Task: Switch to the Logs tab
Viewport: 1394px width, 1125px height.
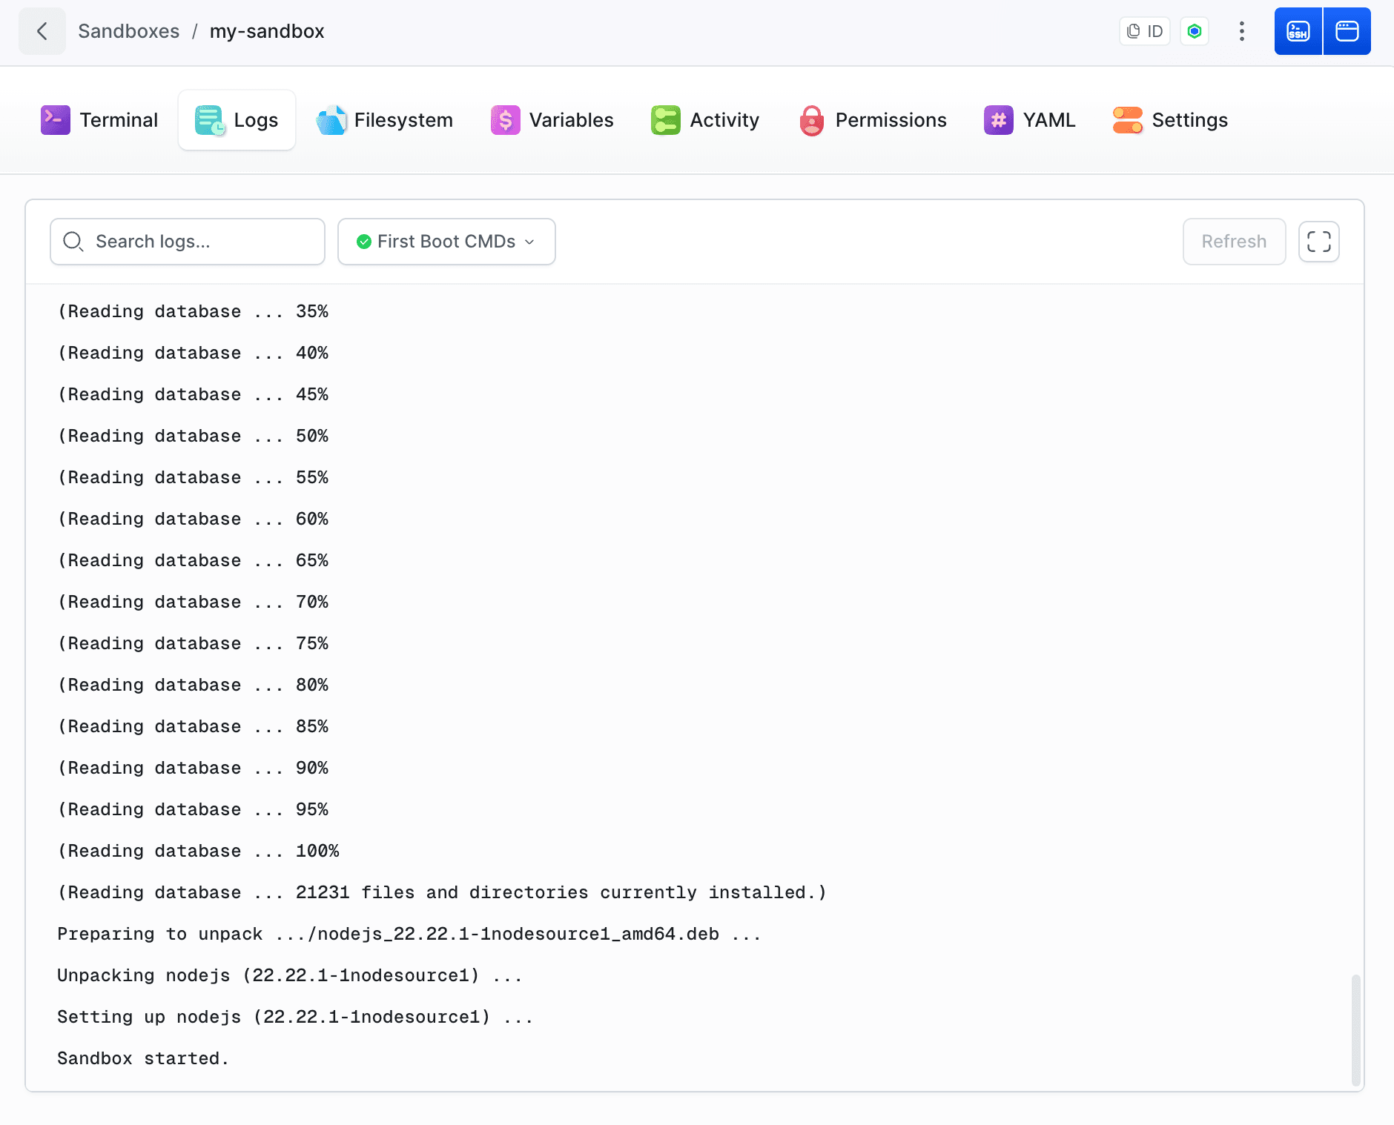Action: tap(237, 119)
